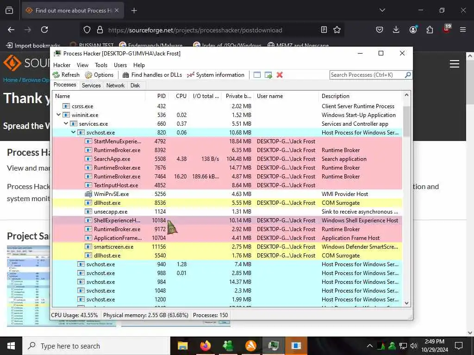Click the red X terminate icon

coord(280,75)
